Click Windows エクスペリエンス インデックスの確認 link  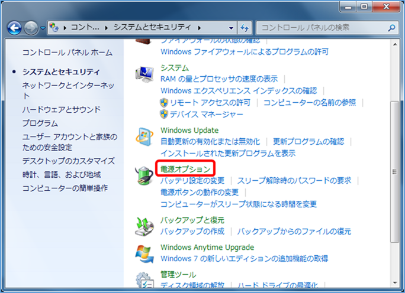coord(239,91)
